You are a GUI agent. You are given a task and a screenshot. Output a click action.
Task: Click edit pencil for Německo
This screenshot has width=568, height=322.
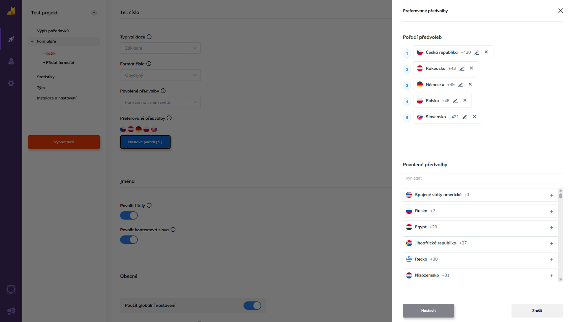(461, 85)
